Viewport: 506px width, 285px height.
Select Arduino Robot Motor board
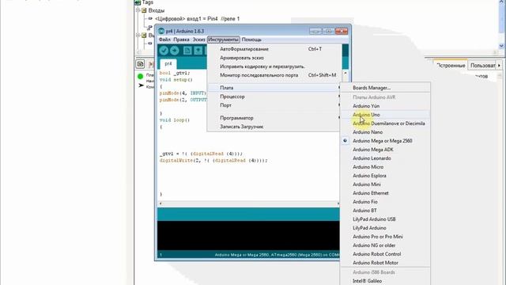385,263
